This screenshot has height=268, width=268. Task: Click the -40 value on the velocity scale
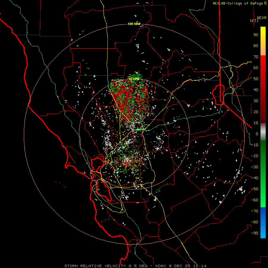[x=255, y=178]
